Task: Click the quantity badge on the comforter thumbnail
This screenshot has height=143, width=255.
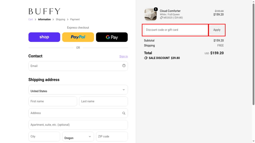Action: coord(156,9)
